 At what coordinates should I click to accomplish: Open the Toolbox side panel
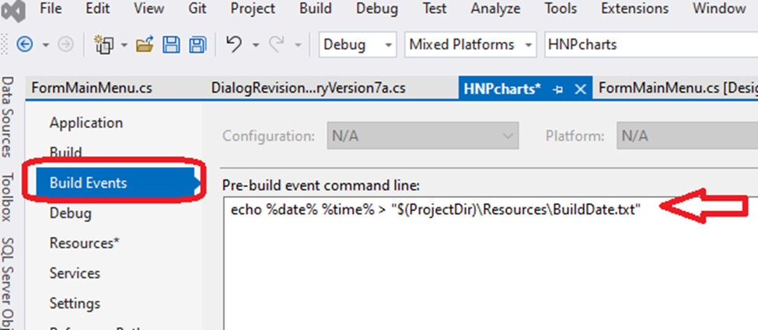coord(9,197)
